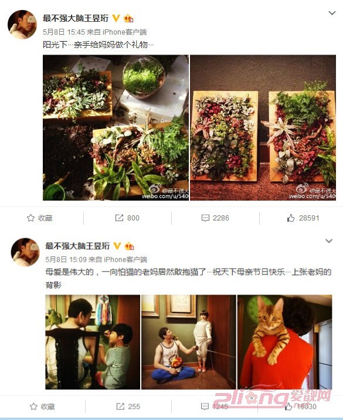View the two framed plant walls photo
343x420 pixels.
263,127
